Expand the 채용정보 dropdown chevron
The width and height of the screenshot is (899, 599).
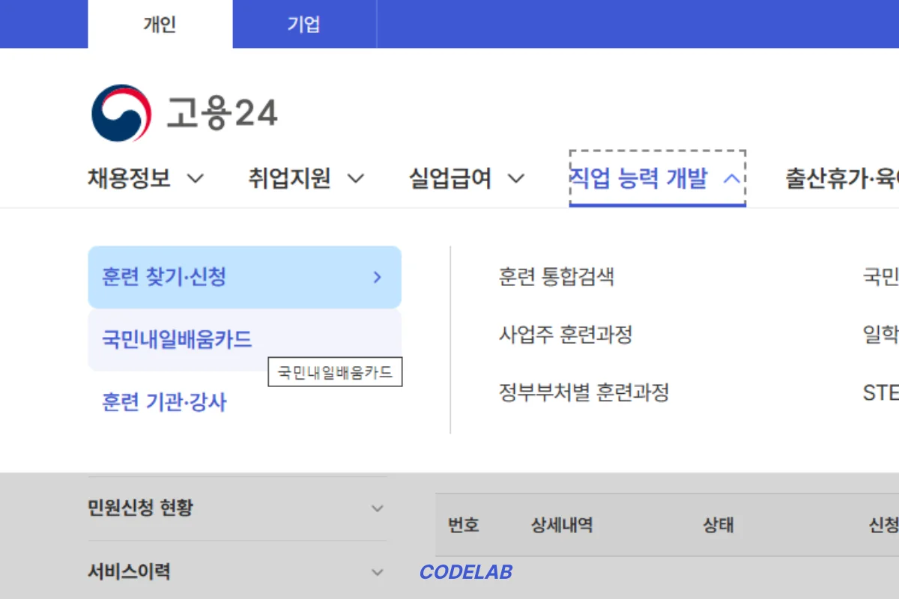coord(195,179)
